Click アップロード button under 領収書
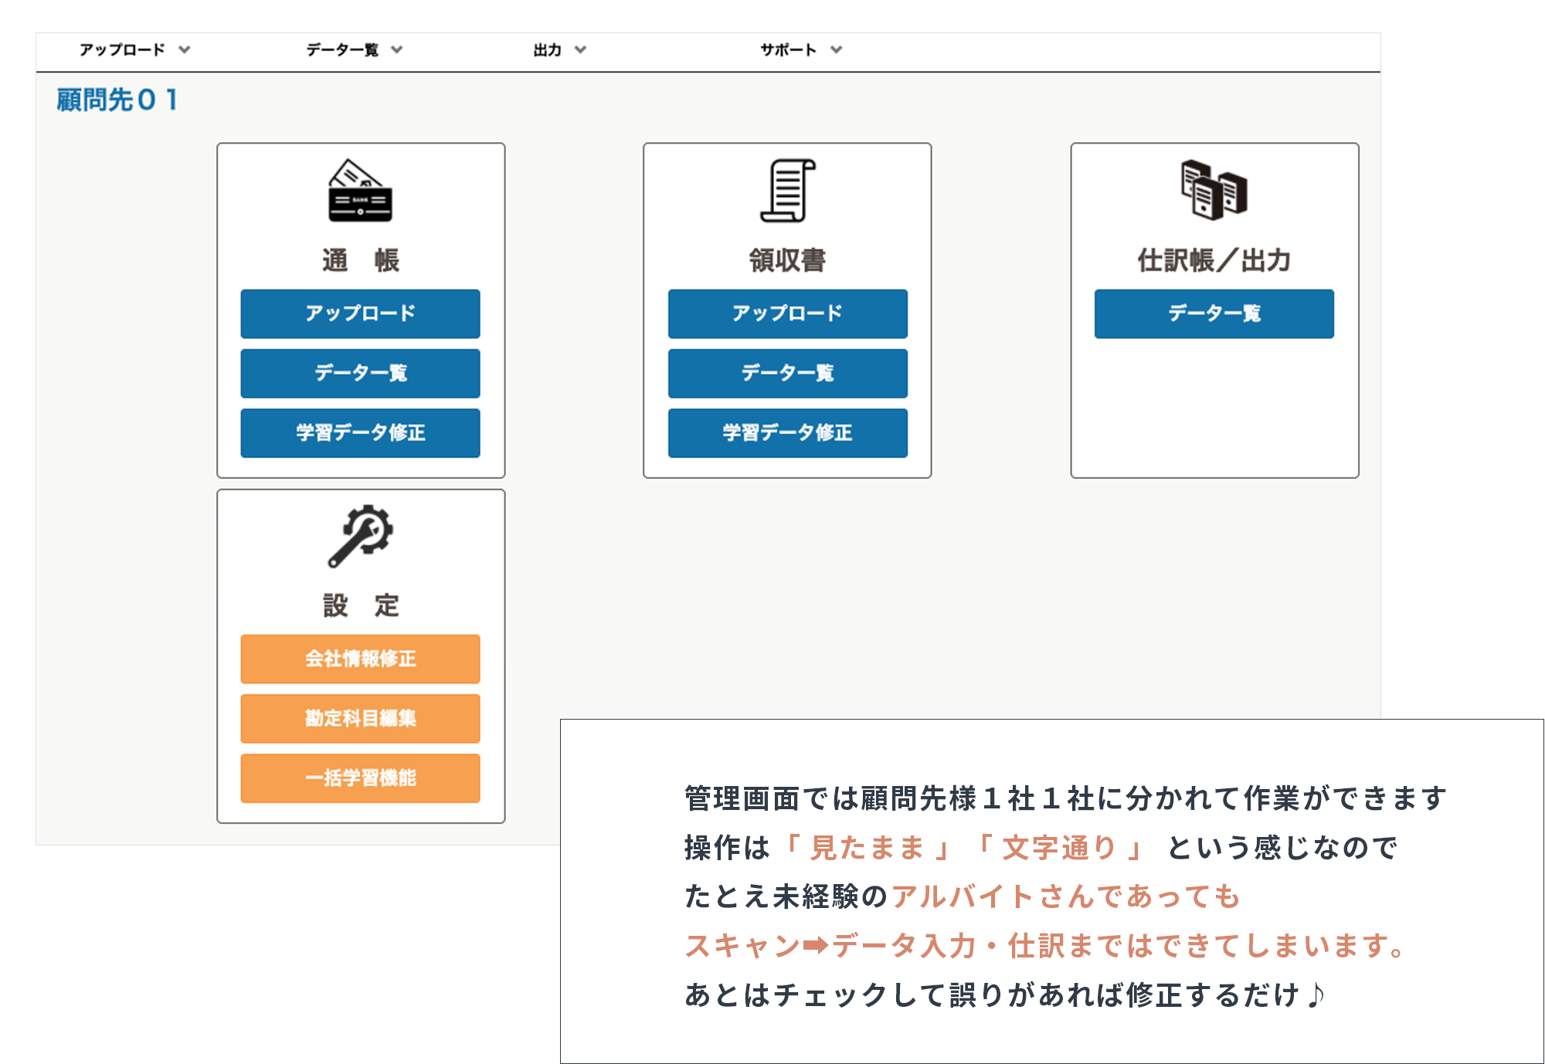1545x1064 pixels. click(x=787, y=313)
